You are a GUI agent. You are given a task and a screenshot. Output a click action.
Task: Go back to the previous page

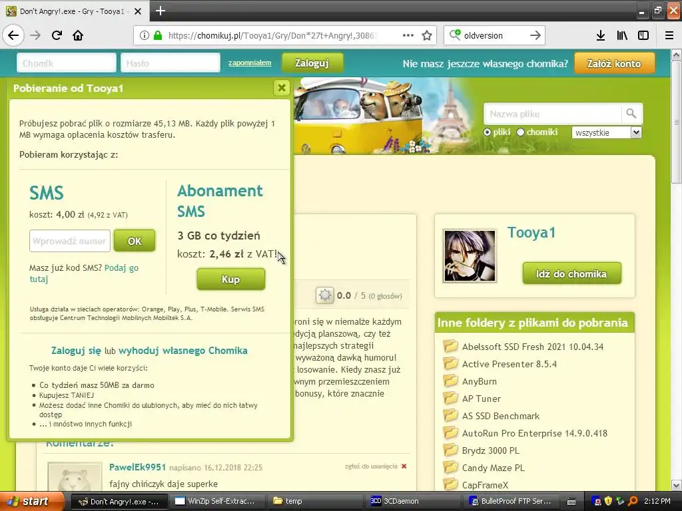[x=13, y=35]
